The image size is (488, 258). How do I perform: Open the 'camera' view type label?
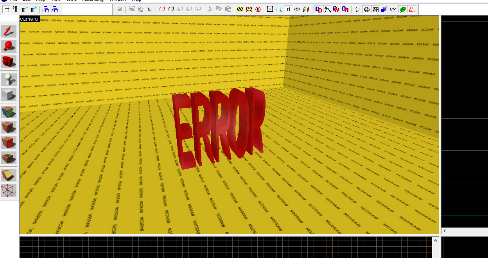[29, 19]
